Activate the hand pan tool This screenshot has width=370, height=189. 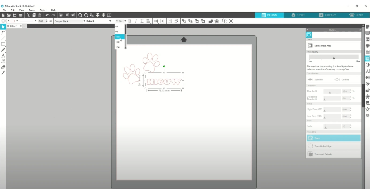(103, 15)
